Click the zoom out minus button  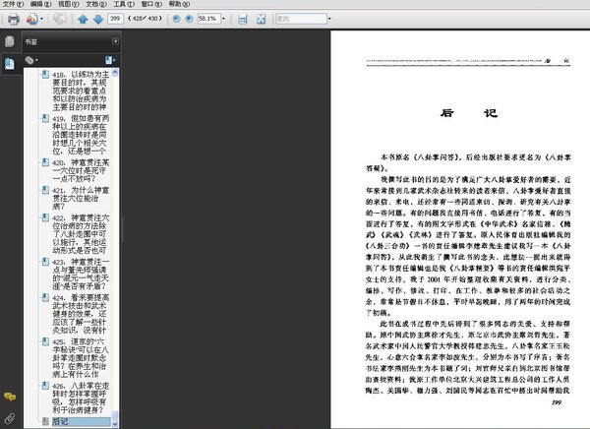click(x=176, y=19)
